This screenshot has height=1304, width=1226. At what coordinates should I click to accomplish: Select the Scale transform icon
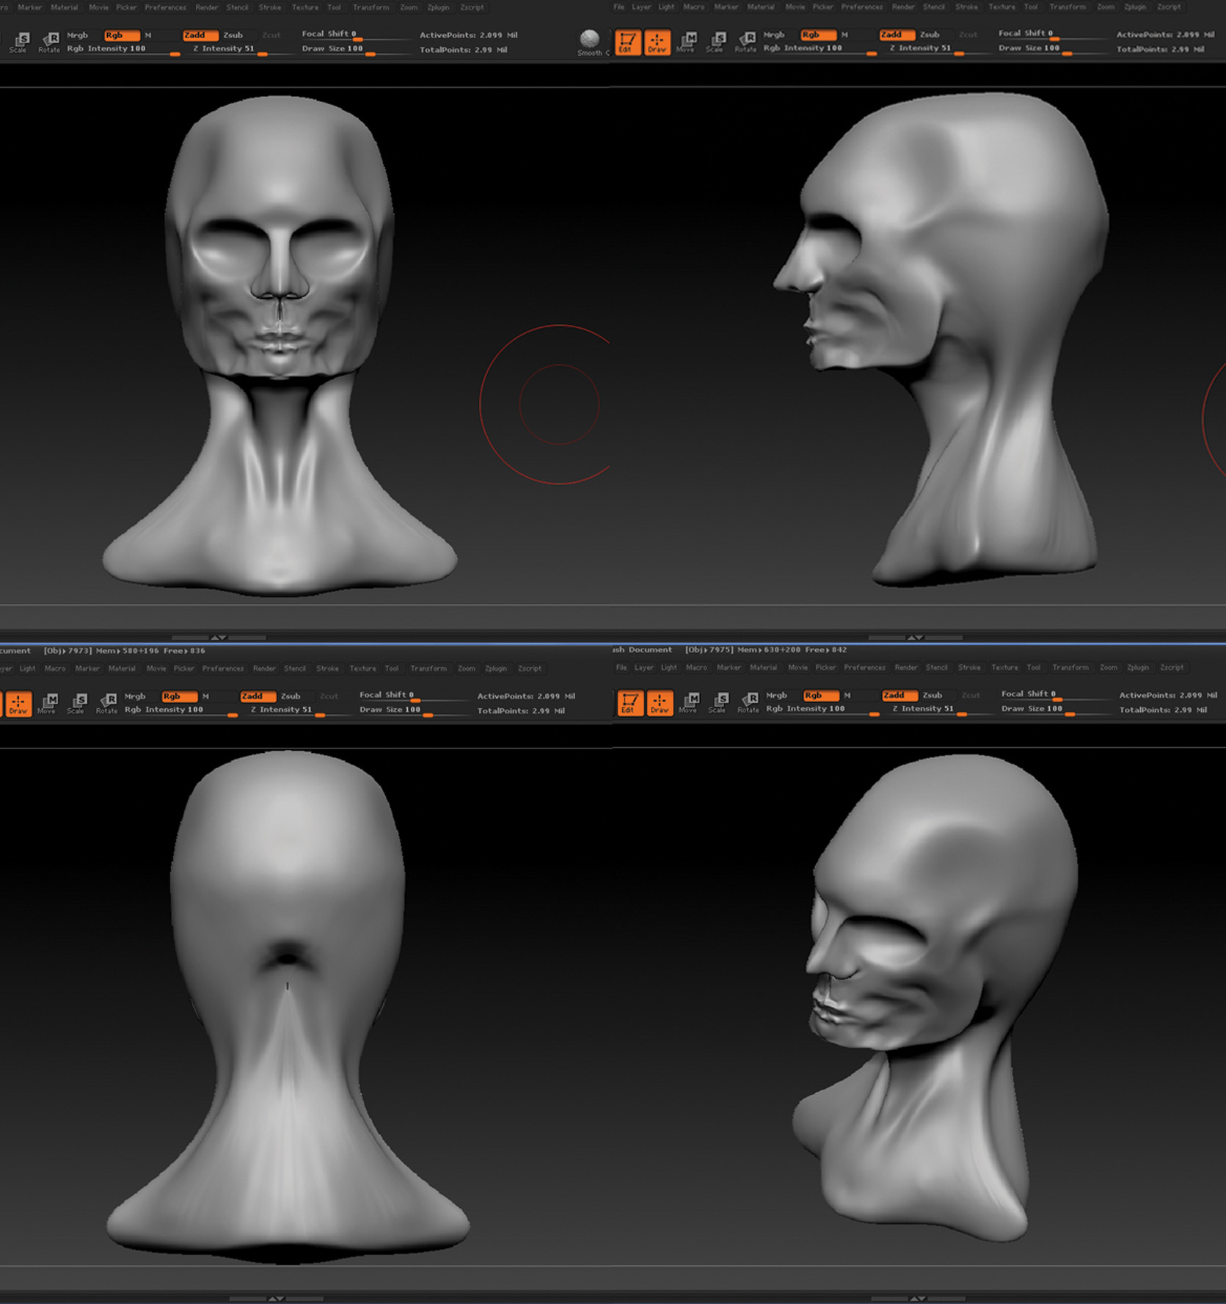(x=718, y=42)
